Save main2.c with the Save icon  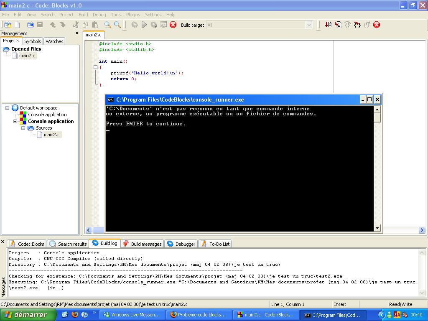[40, 25]
